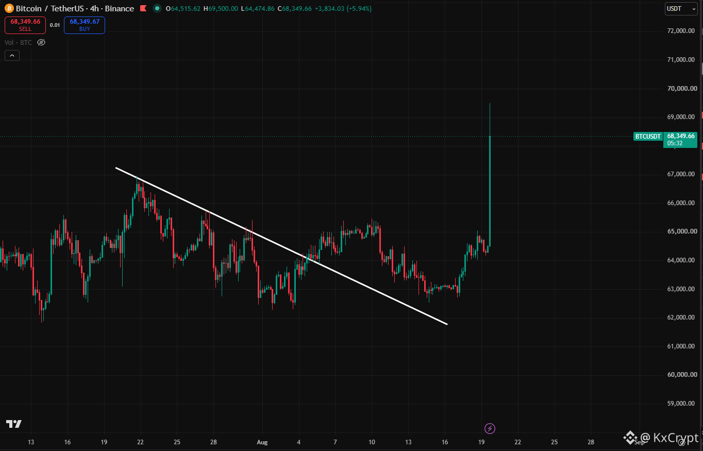
Task: Click the 4 date label on the time axis
Action: click(x=299, y=442)
